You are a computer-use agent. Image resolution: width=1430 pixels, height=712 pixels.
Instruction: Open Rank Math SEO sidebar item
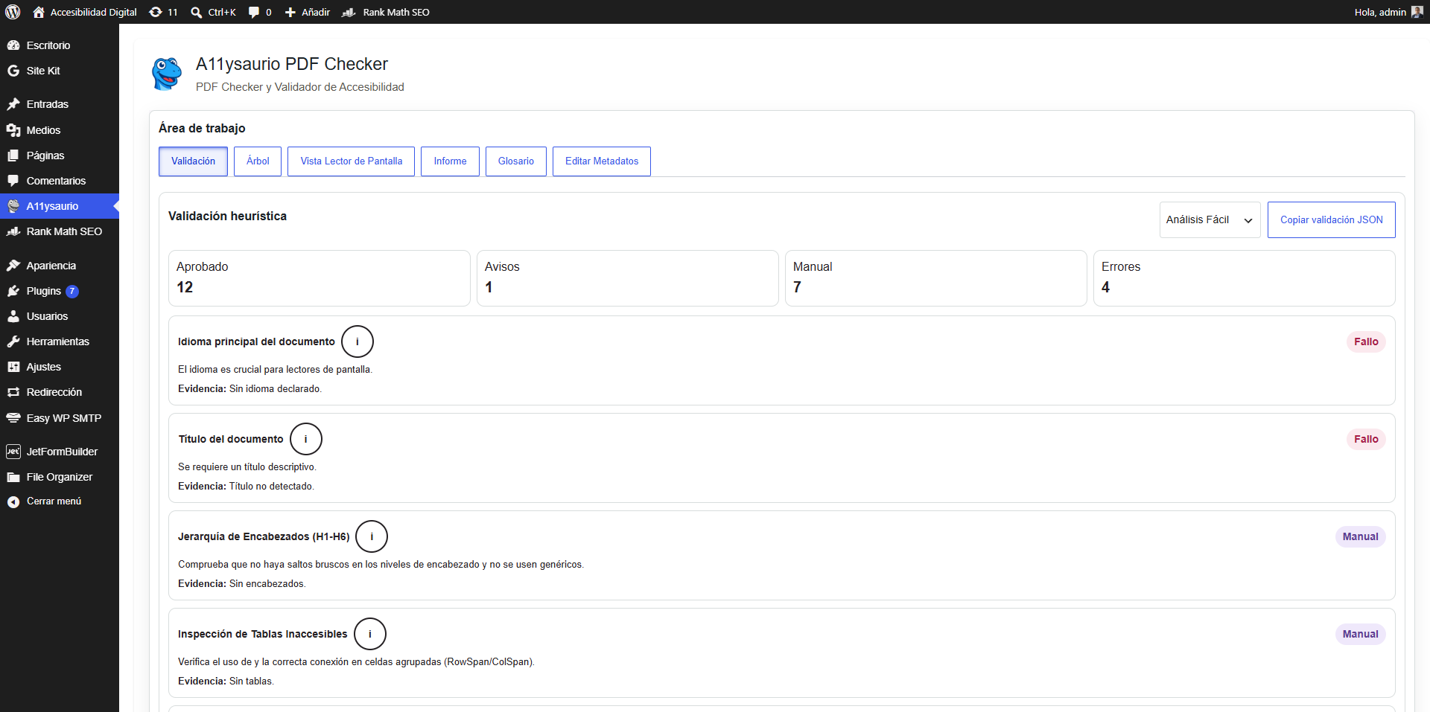pyautogui.click(x=60, y=231)
